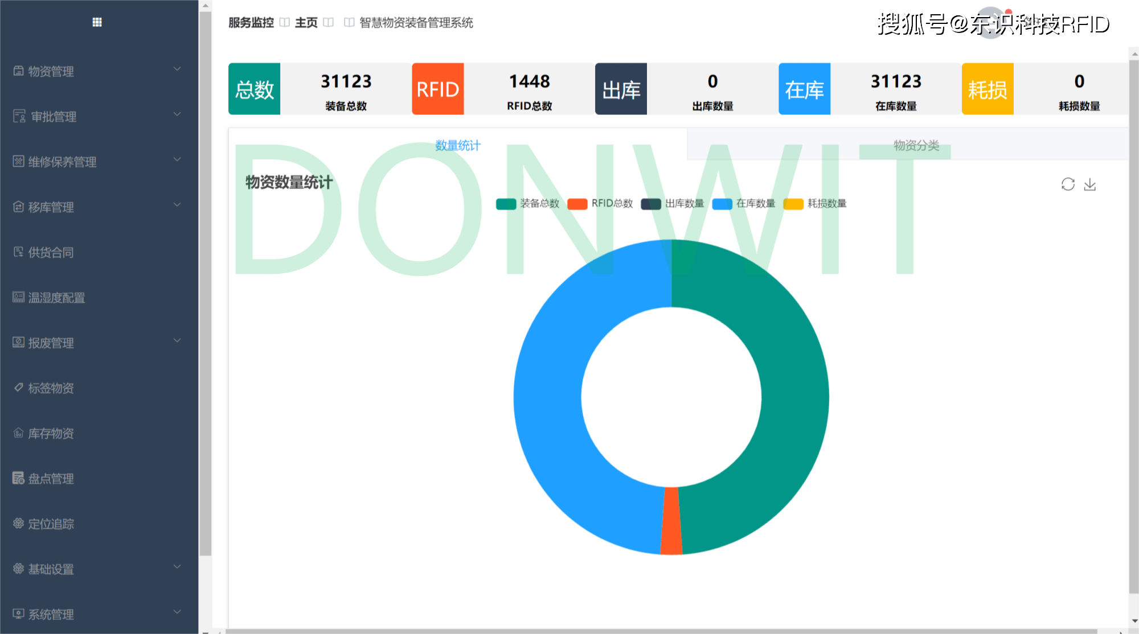Viewport: 1139px width, 634px height.
Task: Go to 服务监控 breadcrumb link
Action: pos(251,22)
